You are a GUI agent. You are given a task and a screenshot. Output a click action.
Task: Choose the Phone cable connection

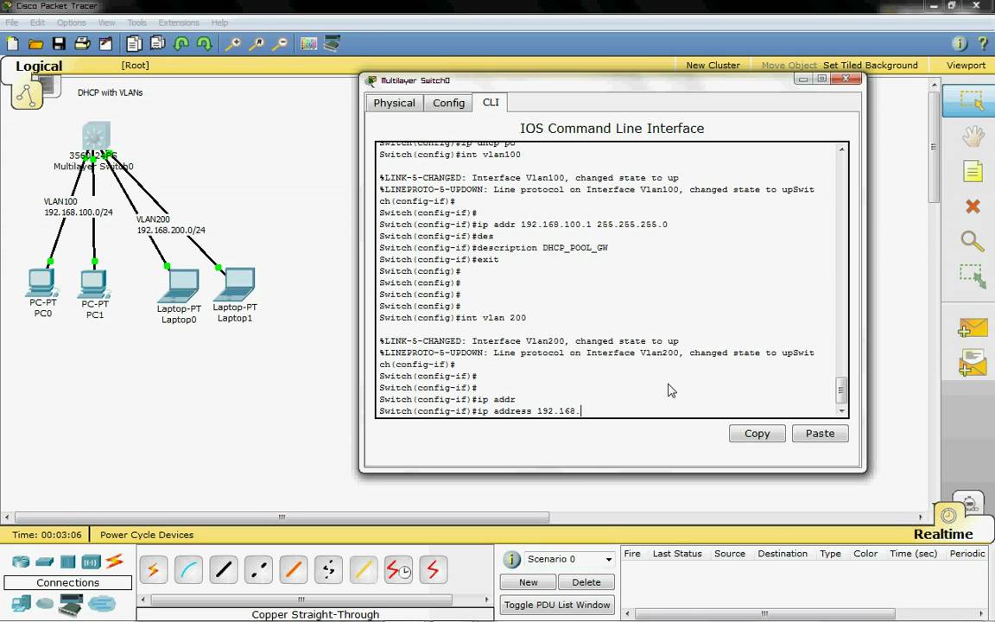click(328, 570)
